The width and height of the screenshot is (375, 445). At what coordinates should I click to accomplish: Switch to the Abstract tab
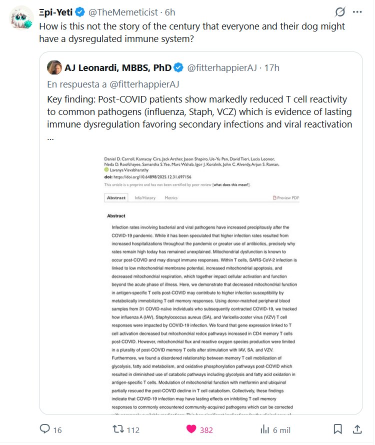[x=116, y=198]
